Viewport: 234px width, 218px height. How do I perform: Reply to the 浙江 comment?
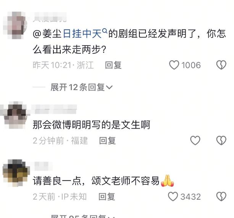click(x=113, y=65)
